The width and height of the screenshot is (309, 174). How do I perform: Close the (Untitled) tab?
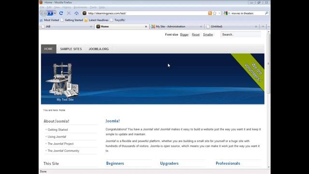pyautogui.click(x=256, y=27)
